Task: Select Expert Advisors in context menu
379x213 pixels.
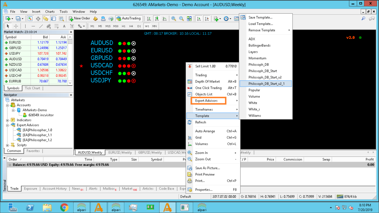Action: click(213, 101)
